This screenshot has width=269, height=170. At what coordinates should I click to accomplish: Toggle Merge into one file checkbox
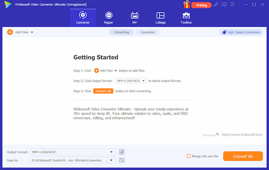tap(189, 156)
